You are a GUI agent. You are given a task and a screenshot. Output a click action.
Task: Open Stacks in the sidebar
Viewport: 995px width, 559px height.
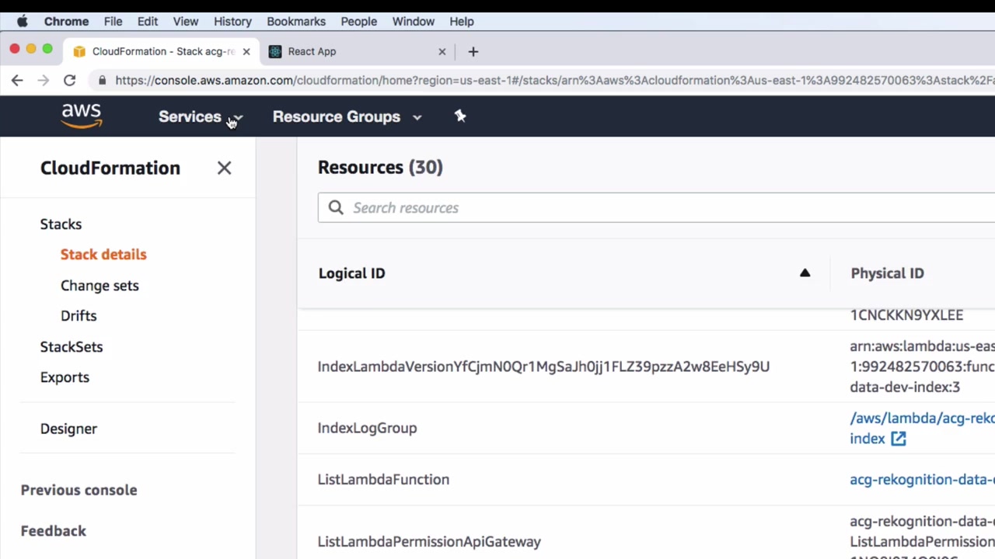61,224
